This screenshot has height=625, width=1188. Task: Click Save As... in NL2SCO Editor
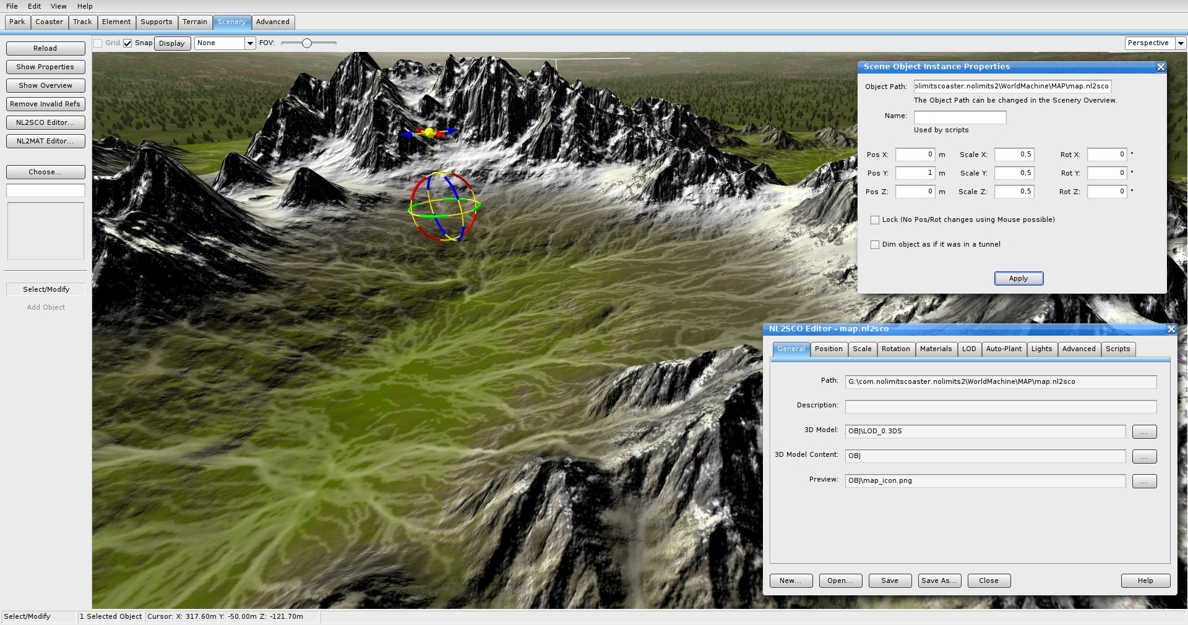click(939, 580)
